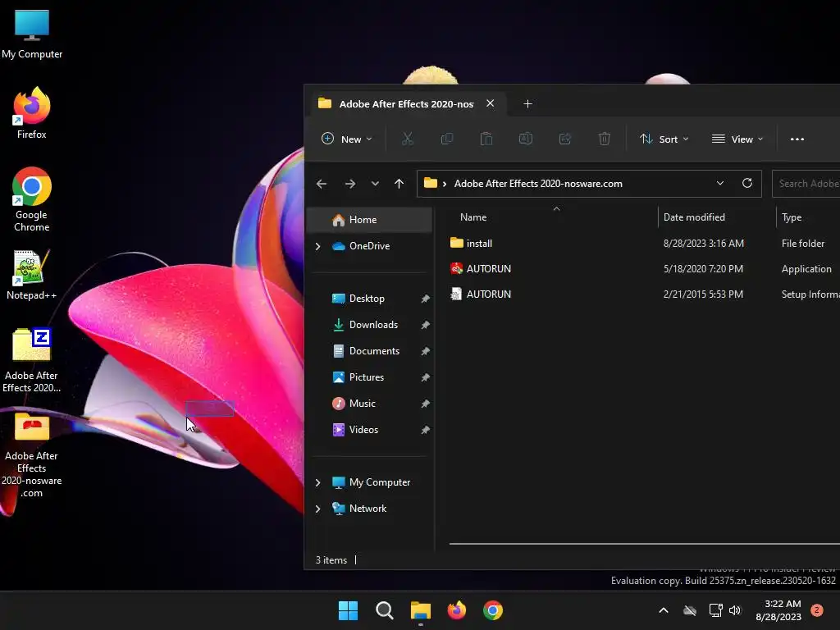Image resolution: width=840 pixels, height=630 pixels.
Task: Go up one folder level
Action: [x=399, y=184]
